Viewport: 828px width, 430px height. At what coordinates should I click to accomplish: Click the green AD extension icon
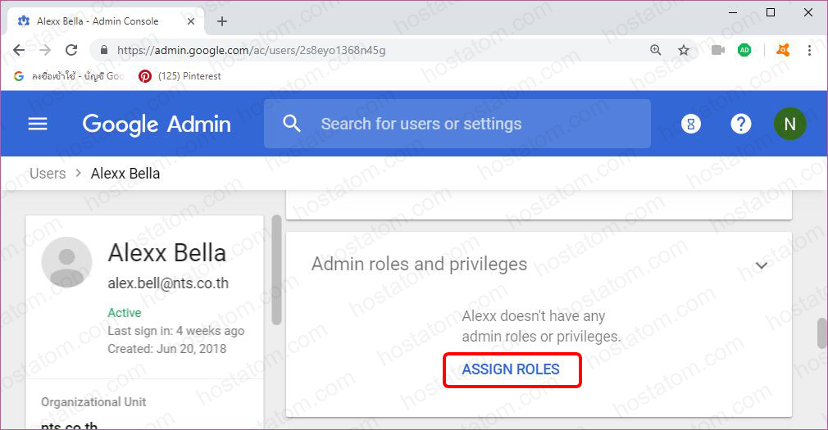744,50
